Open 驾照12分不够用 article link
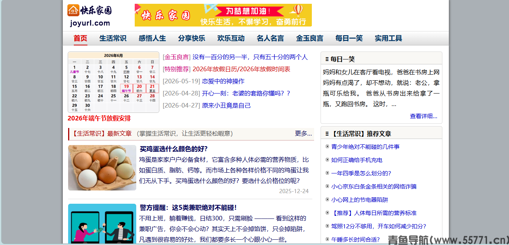 (379, 226)
